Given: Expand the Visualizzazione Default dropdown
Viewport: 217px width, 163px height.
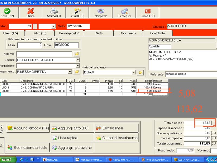Looking at the screenshot, I should click(134, 72).
